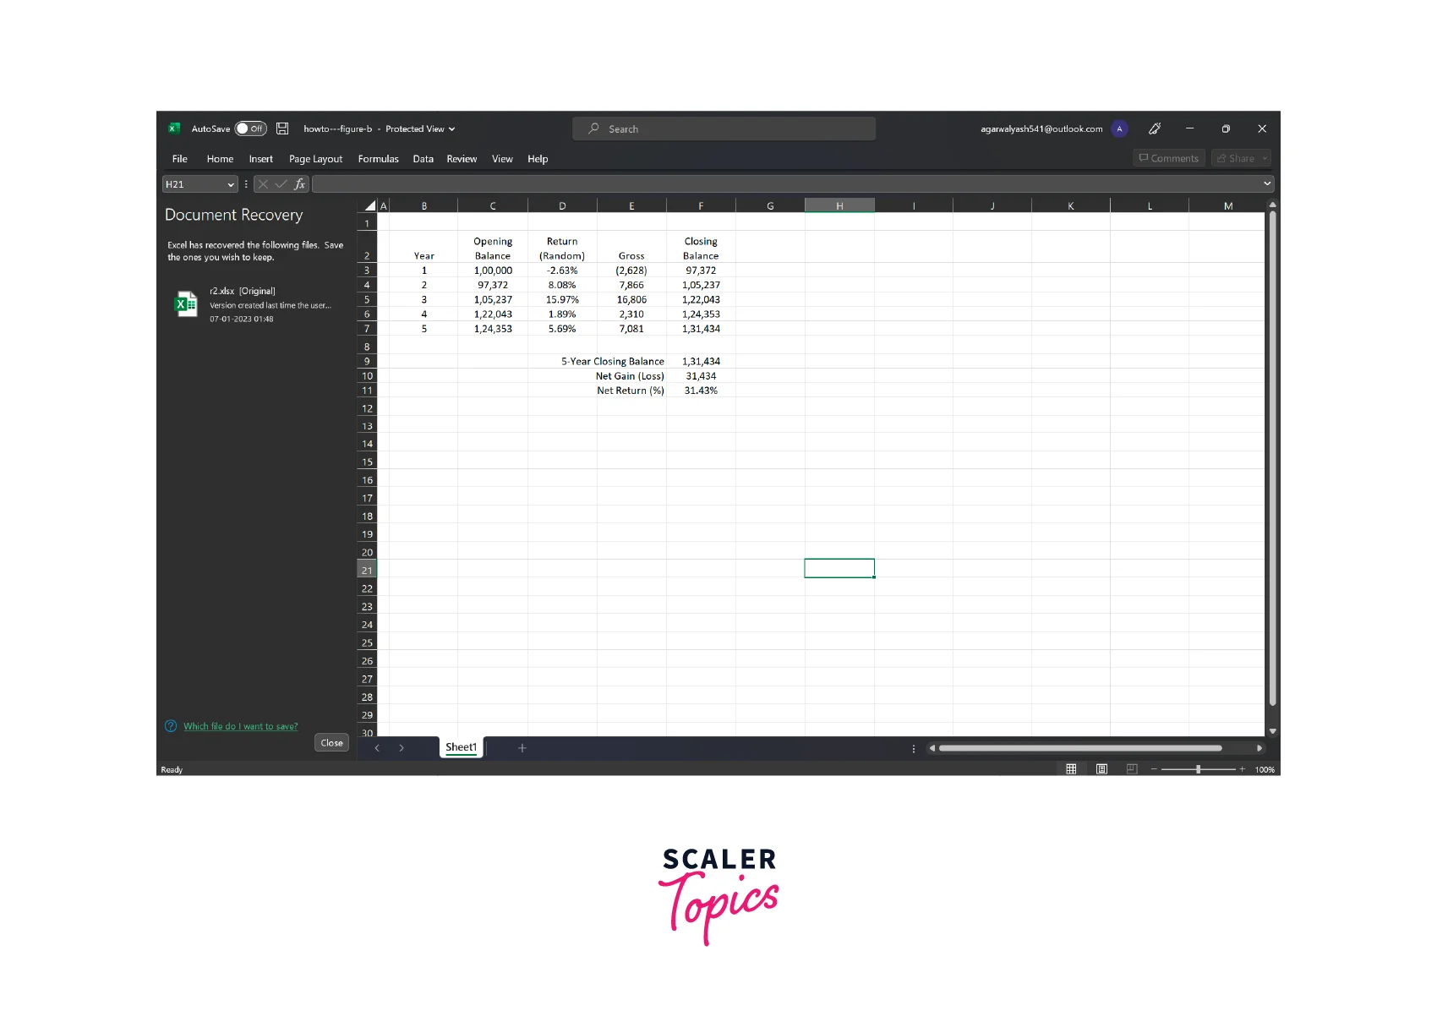Image resolution: width=1437 pixels, height=1033 pixels.
Task: Click the Insert Function fx icon
Action: (x=299, y=184)
